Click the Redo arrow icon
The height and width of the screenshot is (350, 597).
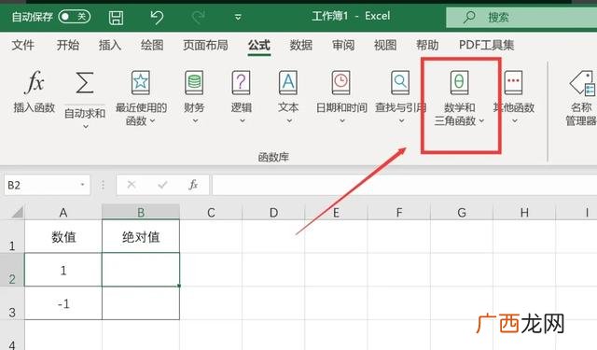(x=199, y=17)
